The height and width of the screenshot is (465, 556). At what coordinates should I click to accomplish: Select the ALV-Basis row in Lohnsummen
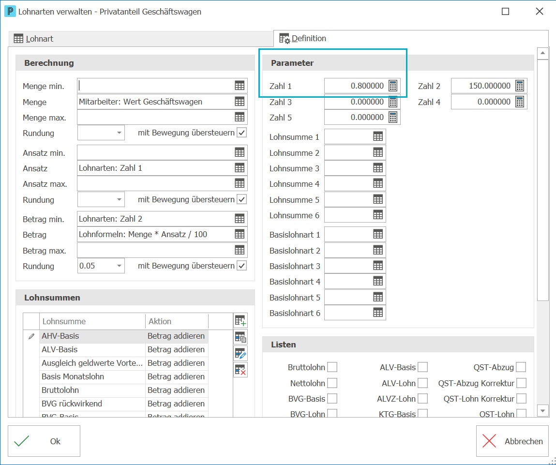(124, 349)
